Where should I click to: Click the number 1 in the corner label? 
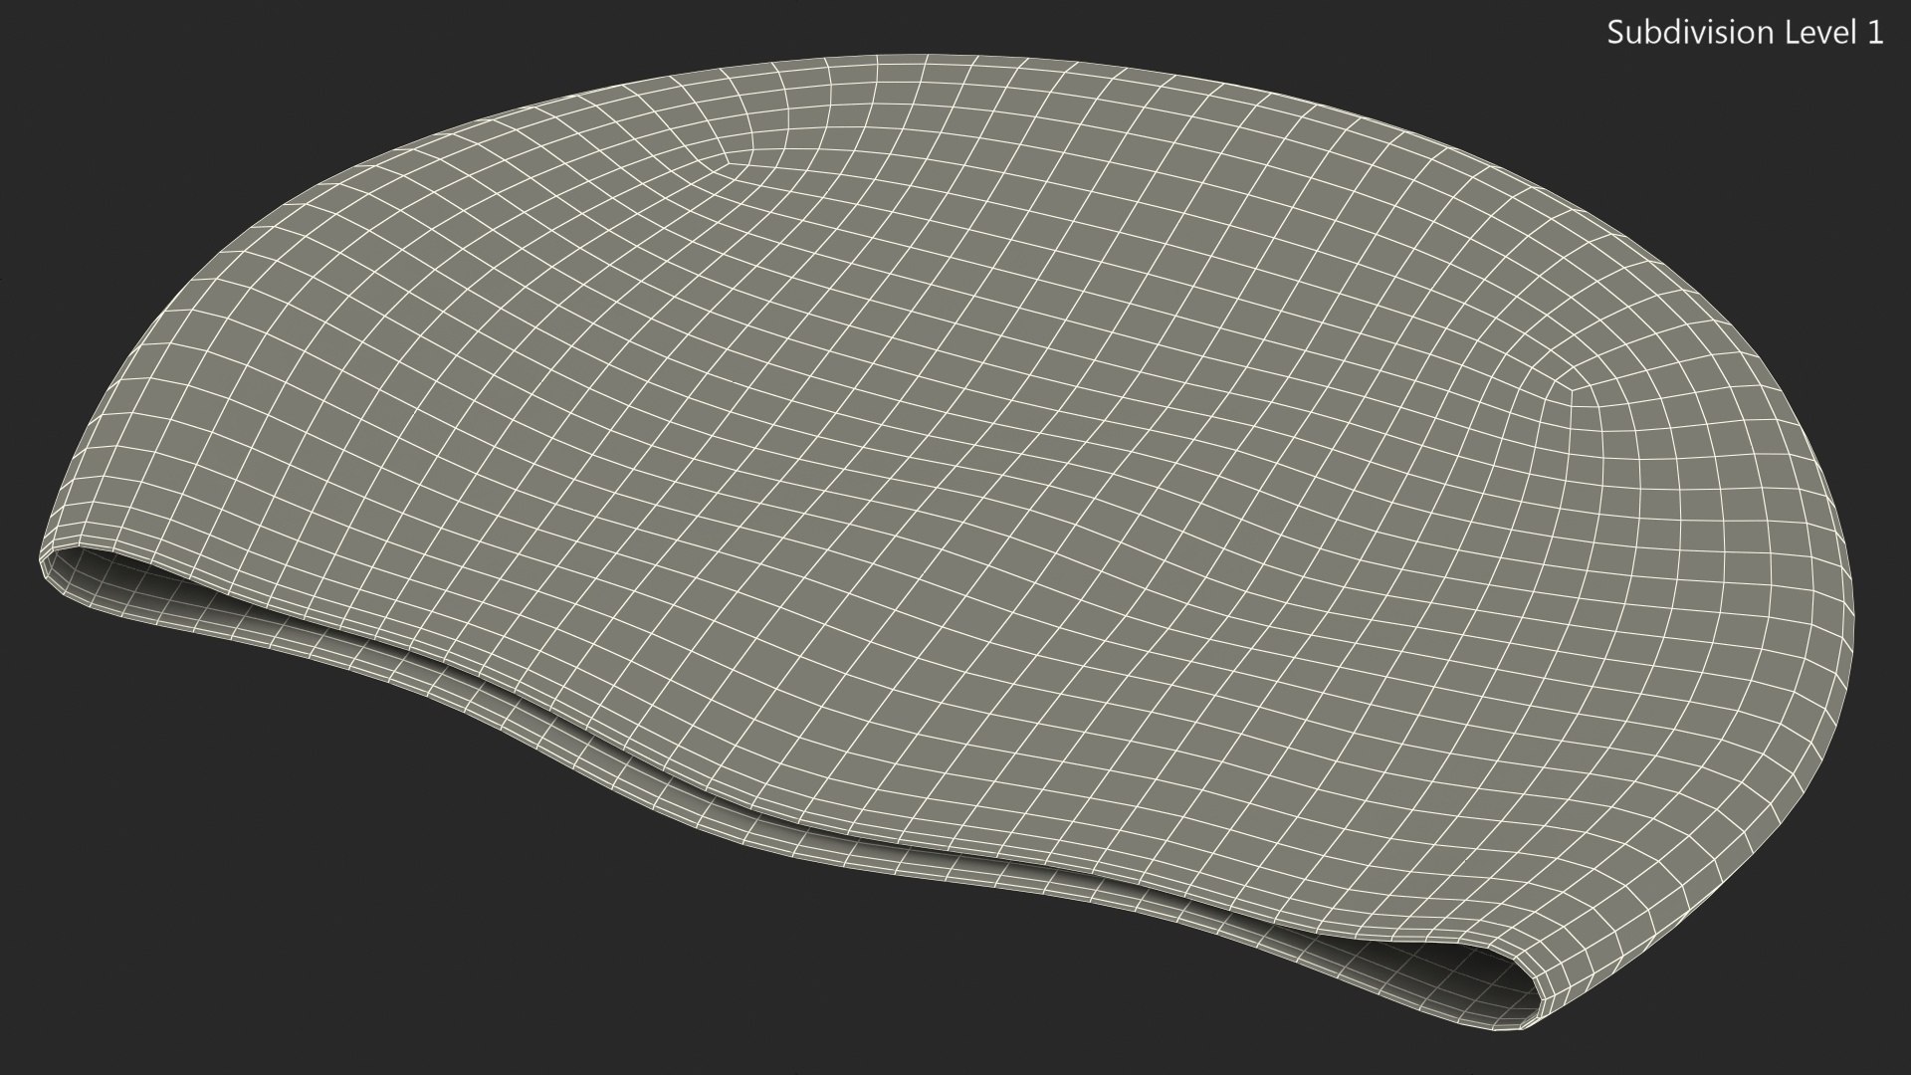(x=1876, y=33)
